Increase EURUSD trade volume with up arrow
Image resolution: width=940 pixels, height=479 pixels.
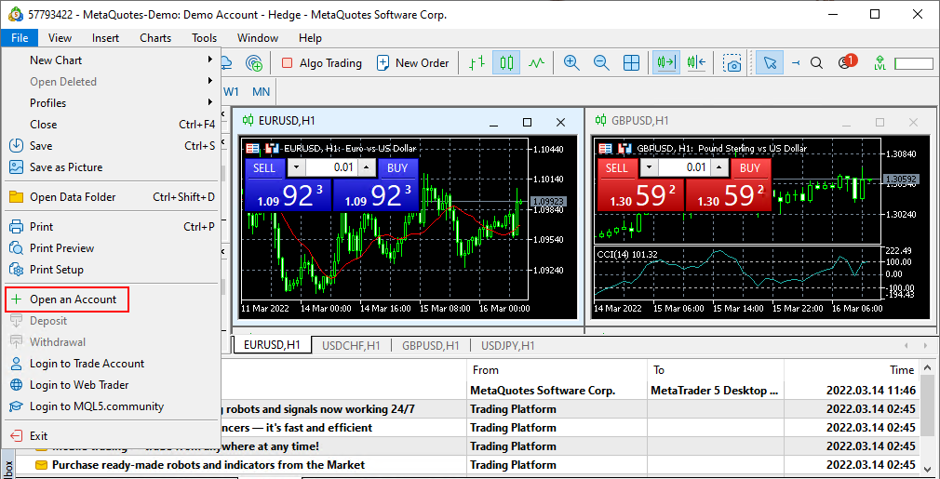[x=367, y=167]
